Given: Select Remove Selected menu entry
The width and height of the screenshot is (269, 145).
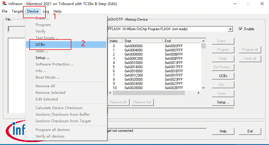Looking at the screenshot, I should coord(66,93).
